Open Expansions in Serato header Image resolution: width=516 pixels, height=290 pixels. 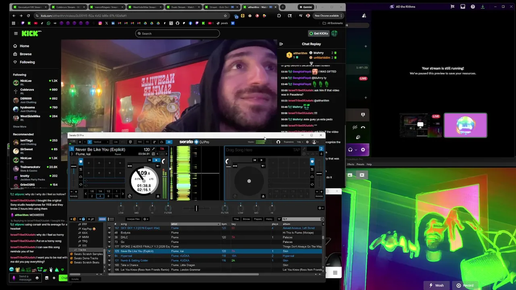289,142
